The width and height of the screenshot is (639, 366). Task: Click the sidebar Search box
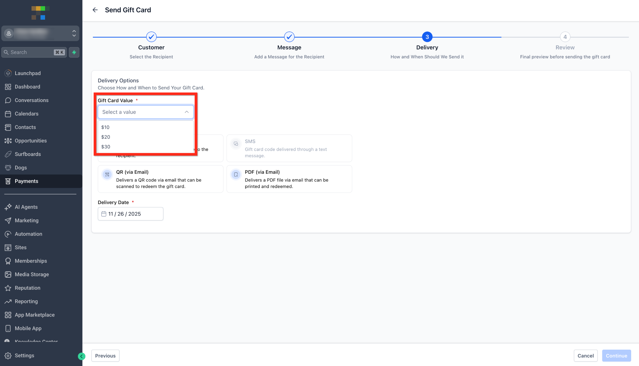pos(34,52)
